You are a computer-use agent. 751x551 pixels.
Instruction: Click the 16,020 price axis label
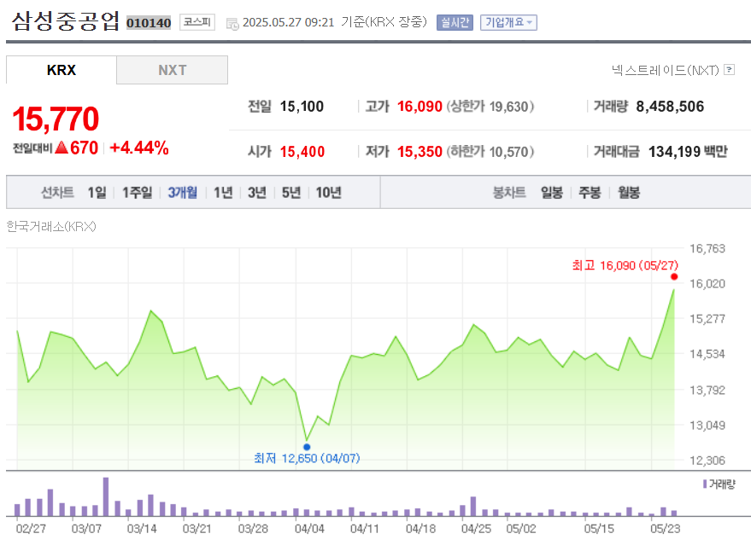tap(707, 284)
